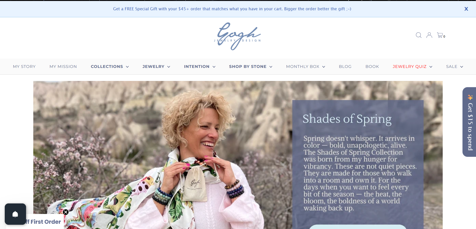Image resolution: width=476 pixels, height=229 pixels.
Task: Go to My Mission page
Action: click(x=63, y=66)
